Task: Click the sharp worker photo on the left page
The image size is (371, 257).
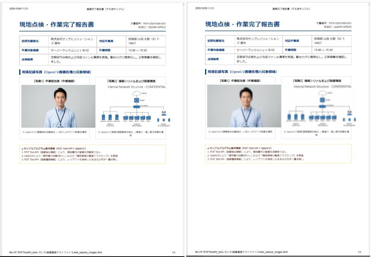Action: [58, 106]
